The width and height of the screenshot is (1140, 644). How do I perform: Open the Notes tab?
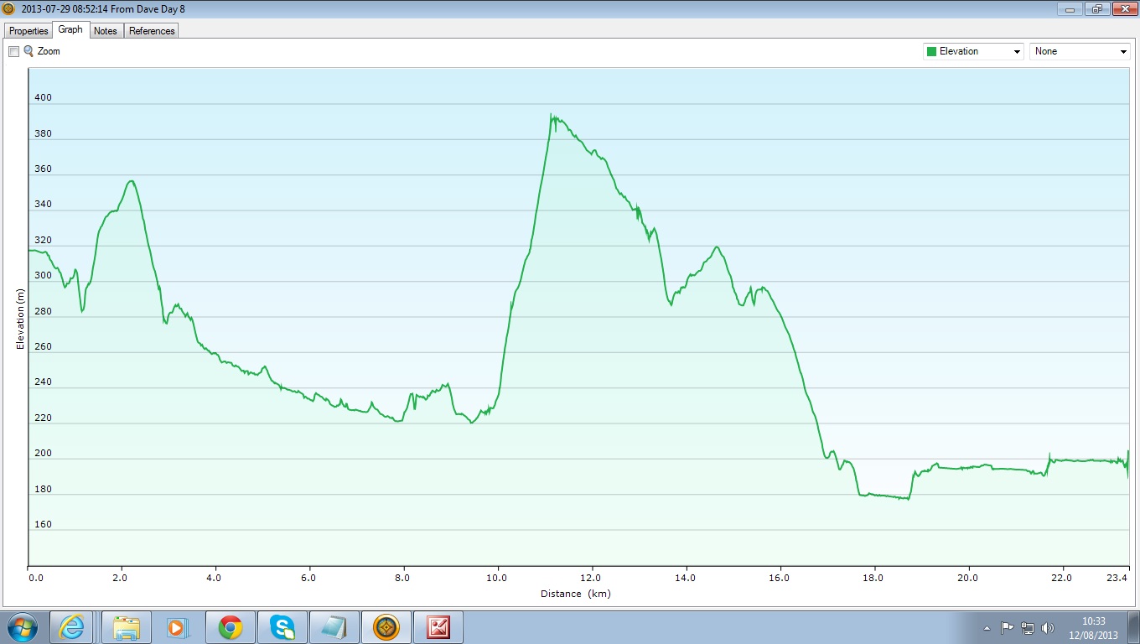106,31
